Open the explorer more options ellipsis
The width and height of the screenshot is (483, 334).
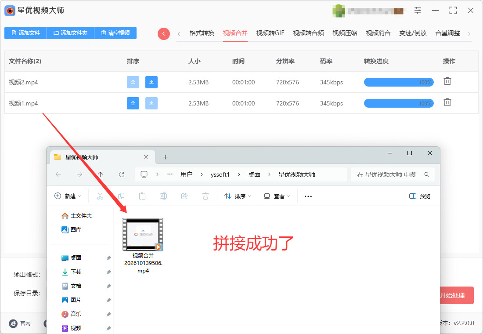tap(308, 196)
